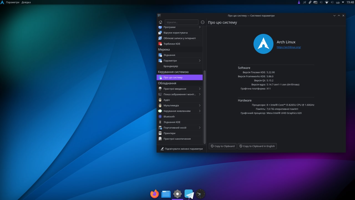The image size is (355, 200).
Task: Expand the Мультимедіа category
Action: [180, 105]
